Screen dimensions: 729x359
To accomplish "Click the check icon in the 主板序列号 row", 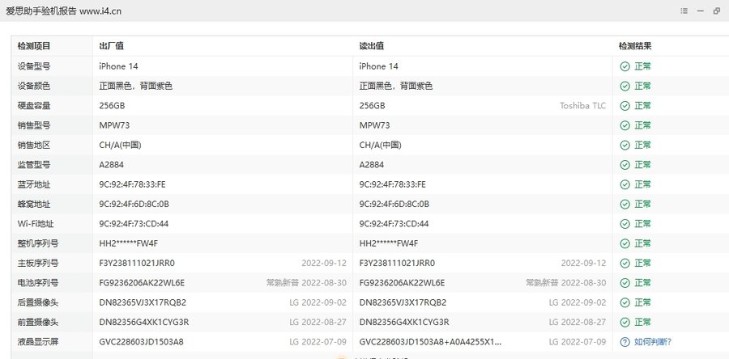I will tap(625, 263).
